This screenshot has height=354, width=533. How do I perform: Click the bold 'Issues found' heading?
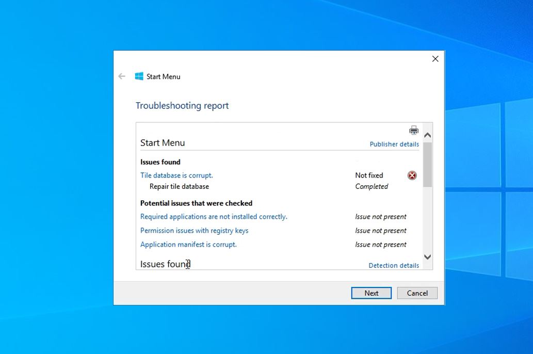160,162
